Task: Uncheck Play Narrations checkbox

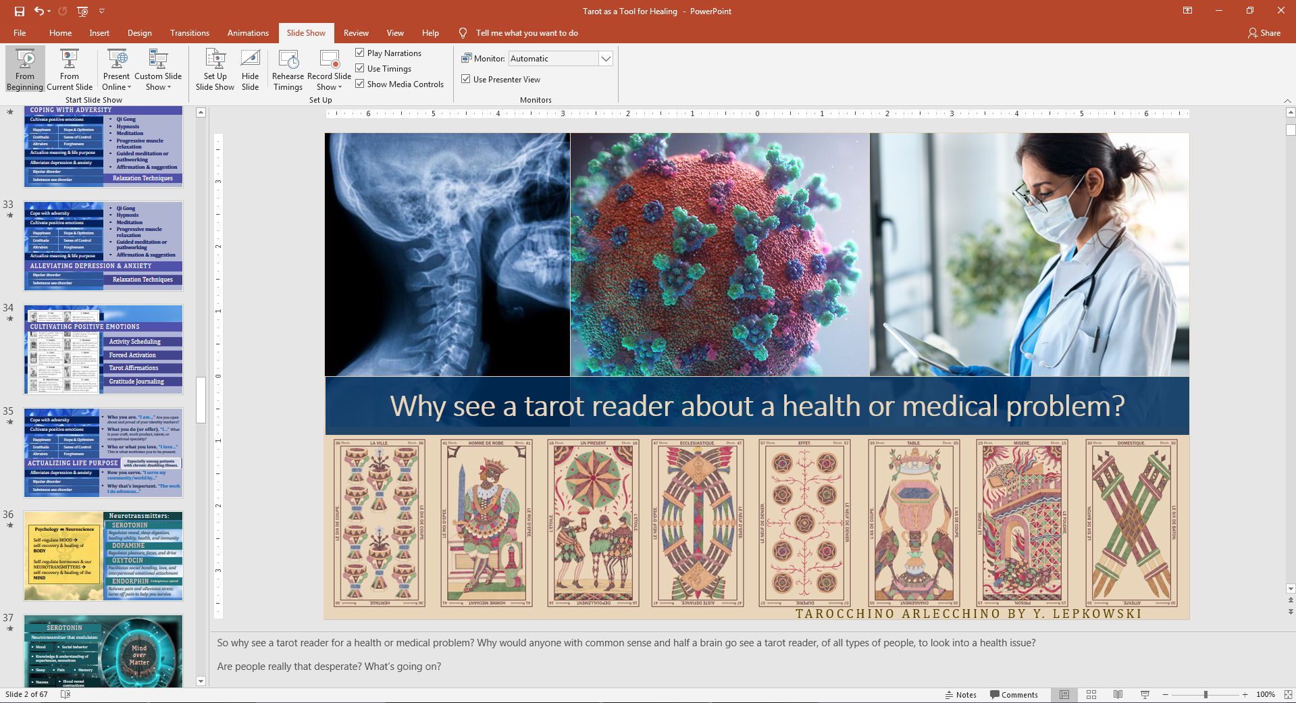Action: point(360,53)
